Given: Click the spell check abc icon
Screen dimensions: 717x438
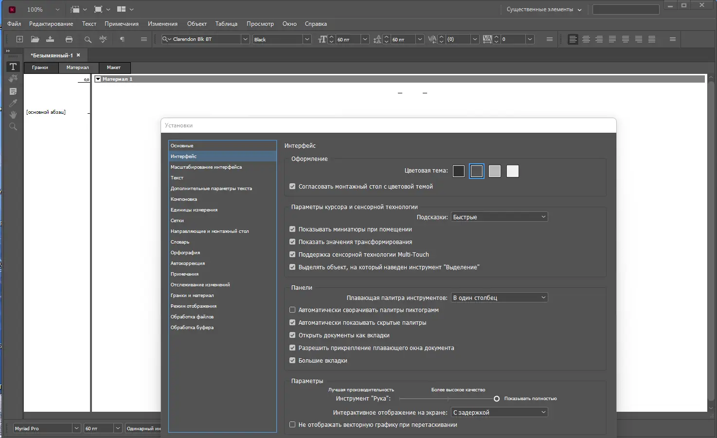Looking at the screenshot, I should coord(103,39).
